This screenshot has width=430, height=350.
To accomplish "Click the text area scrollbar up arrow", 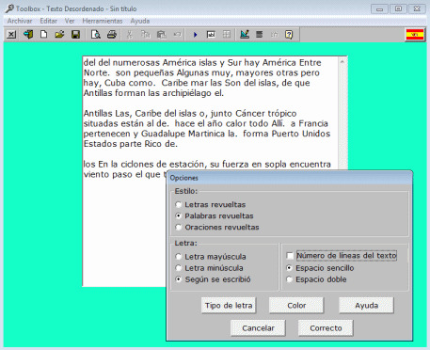I will coord(342,62).
